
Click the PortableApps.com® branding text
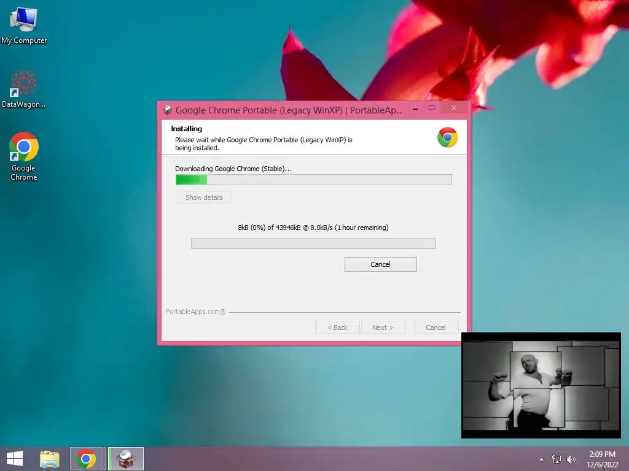196,312
